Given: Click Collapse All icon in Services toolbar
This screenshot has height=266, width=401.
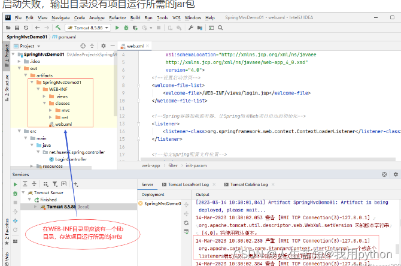Looking at the screenshot, I should pyautogui.click(x=34, y=184).
